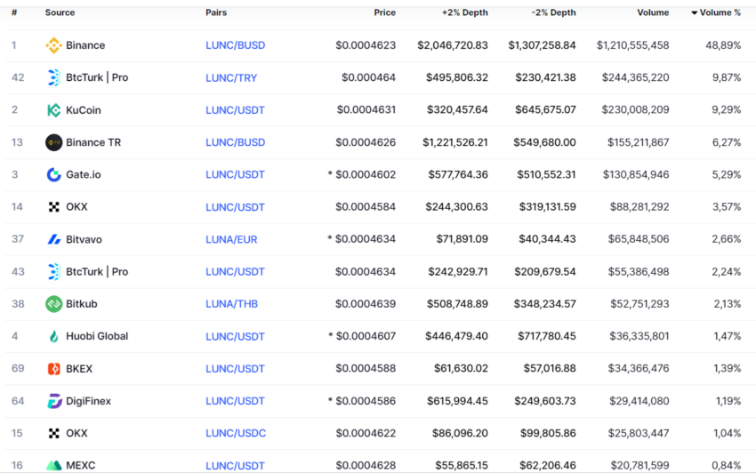Viewport: 756px width, 473px height.
Task: Open Binance TR's LUNC/BUSD pair link
Action: point(236,142)
